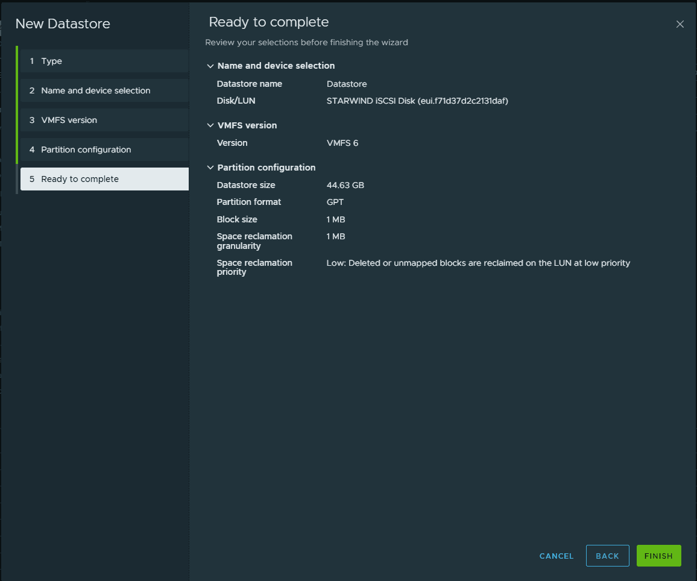Go to wizard step 1 Type
Viewport: 697px width, 581px height.
coord(104,61)
